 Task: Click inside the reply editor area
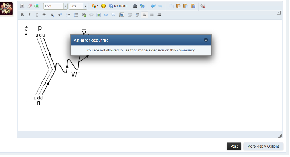163,101
